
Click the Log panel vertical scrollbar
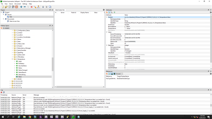click(x=211, y=105)
